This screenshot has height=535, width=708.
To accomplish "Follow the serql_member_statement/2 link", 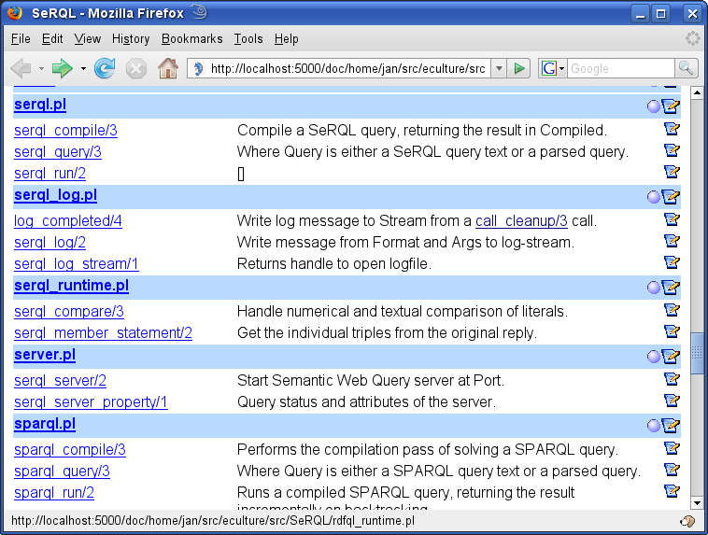I will [x=103, y=333].
